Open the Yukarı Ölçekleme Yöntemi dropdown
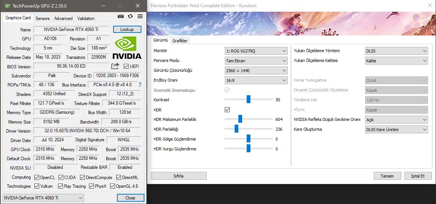This screenshot has width=436, height=204. tap(396, 51)
